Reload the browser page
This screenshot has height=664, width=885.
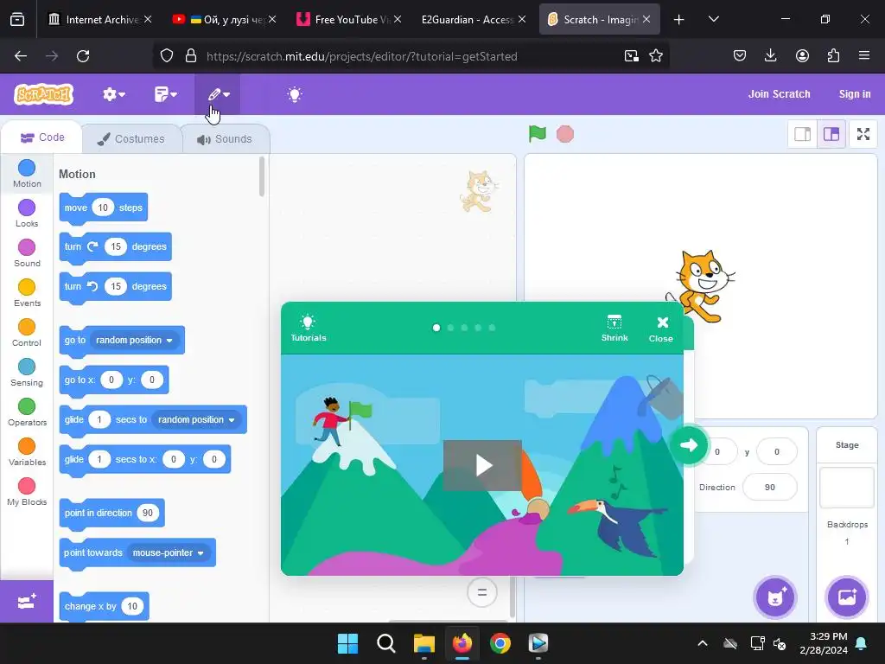(83, 56)
